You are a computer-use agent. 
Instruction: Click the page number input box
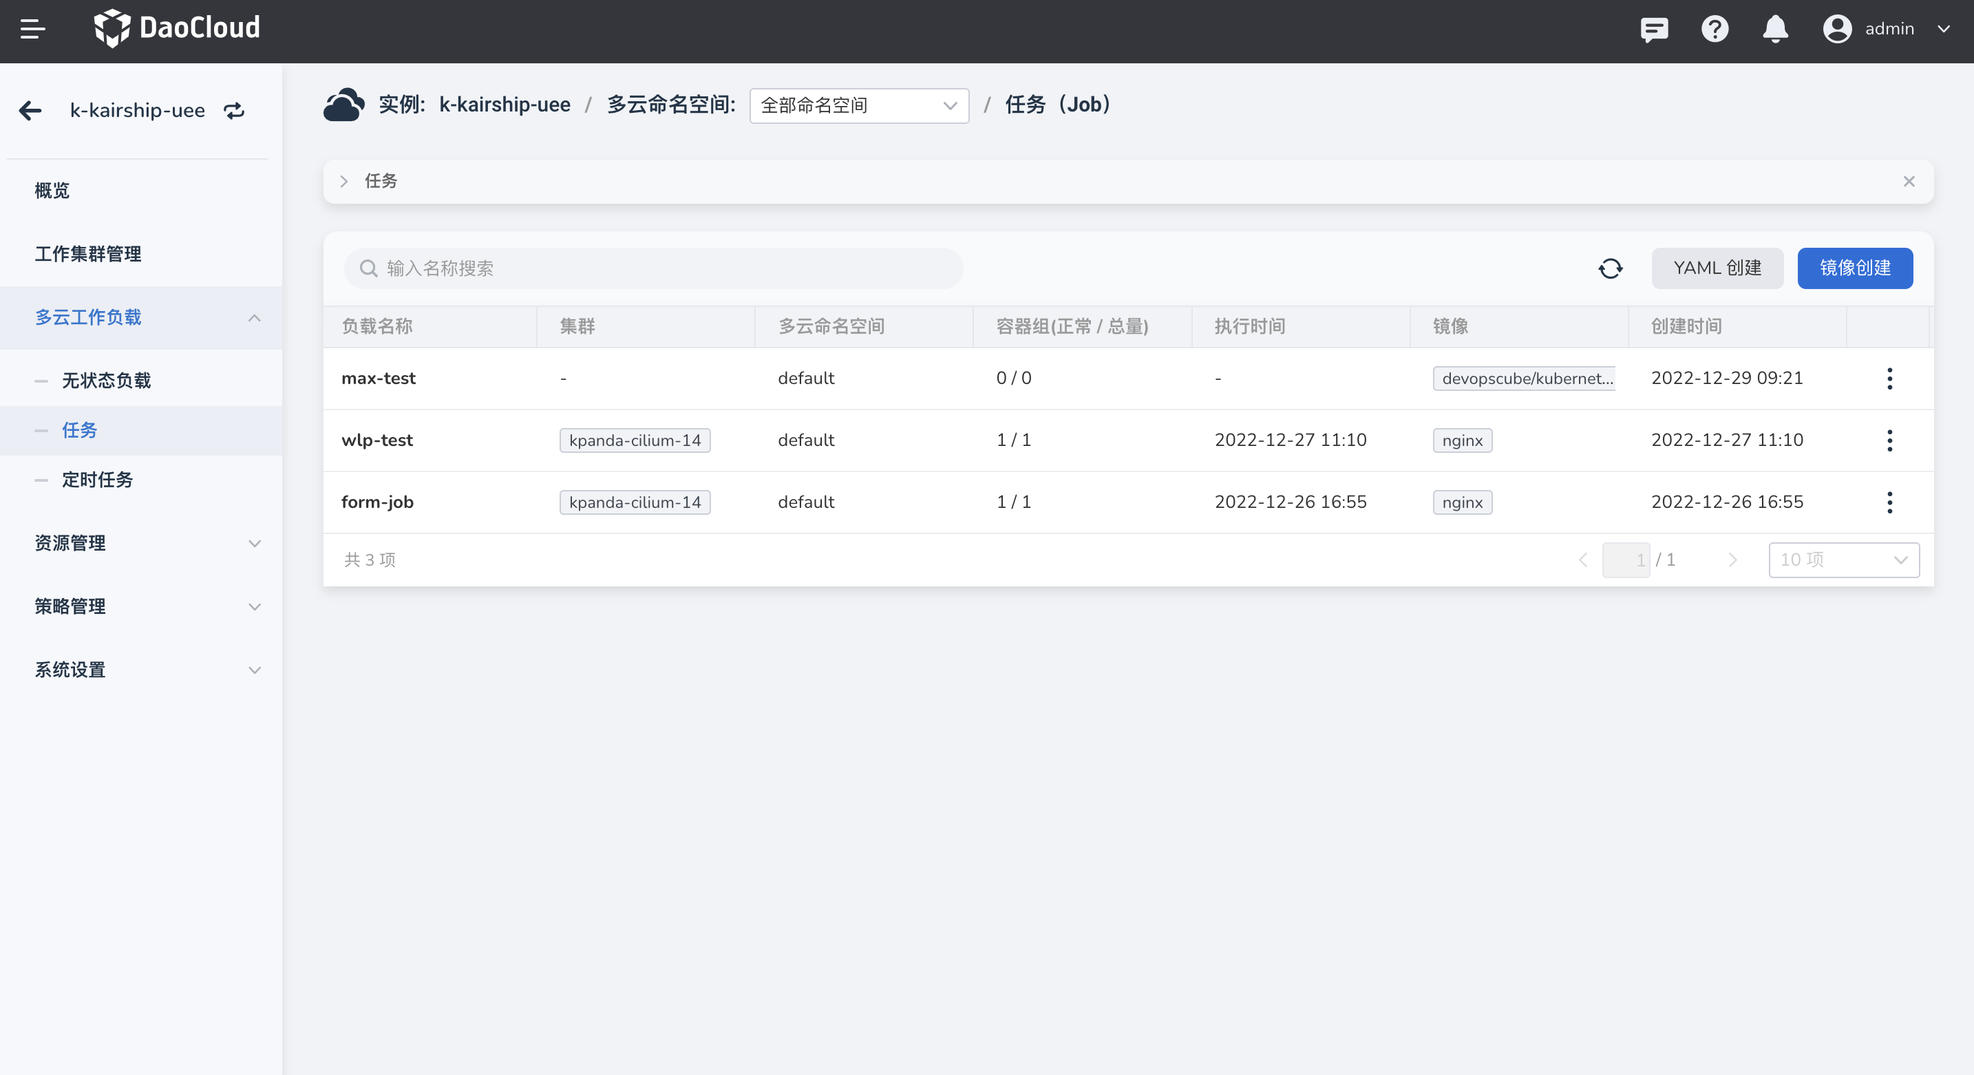pyautogui.click(x=1625, y=560)
